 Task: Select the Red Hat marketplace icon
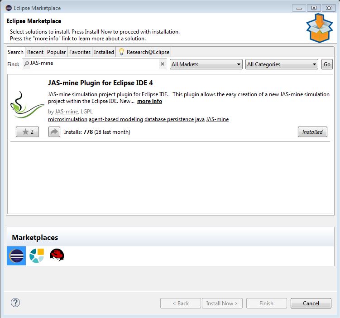pos(57,256)
